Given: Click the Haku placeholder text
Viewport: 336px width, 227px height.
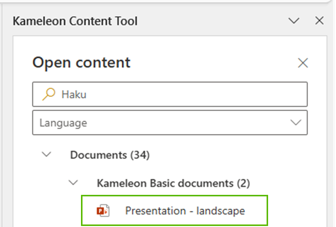Looking at the screenshot, I should 74,94.
